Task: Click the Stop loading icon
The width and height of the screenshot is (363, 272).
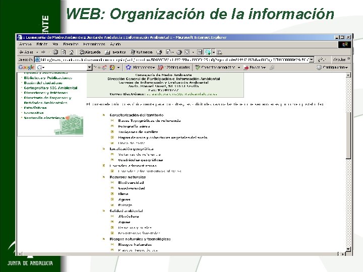Action: tap(55, 52)
